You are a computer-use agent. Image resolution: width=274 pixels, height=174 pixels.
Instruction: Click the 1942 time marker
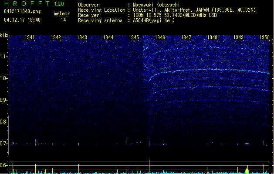pyautogui.click(x=56, y=37)
